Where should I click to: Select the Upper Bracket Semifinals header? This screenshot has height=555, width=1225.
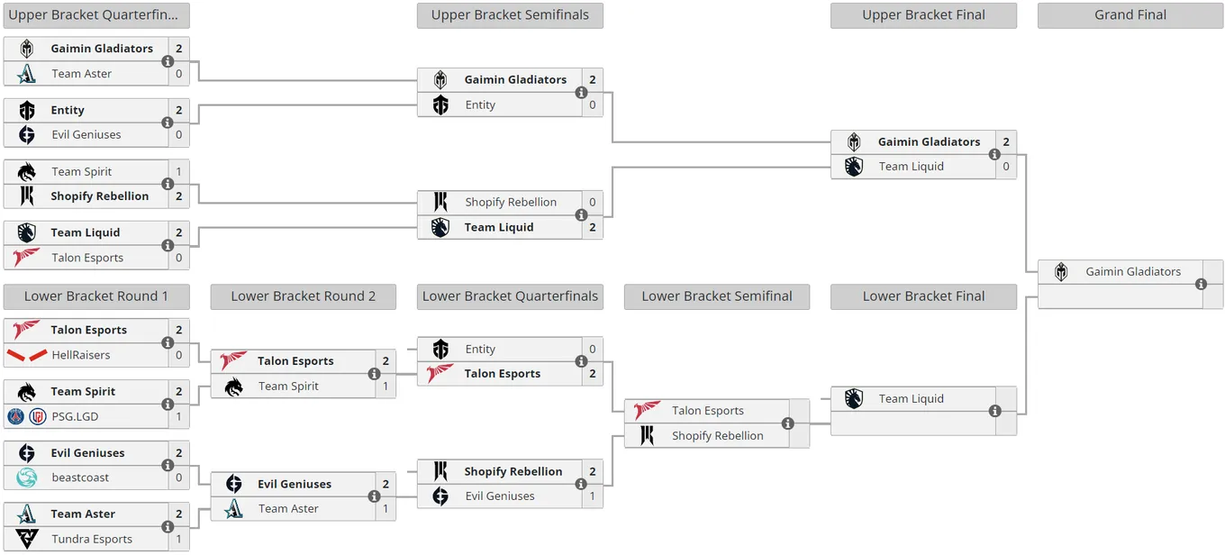pyautogui.click(x=510, y=15)
